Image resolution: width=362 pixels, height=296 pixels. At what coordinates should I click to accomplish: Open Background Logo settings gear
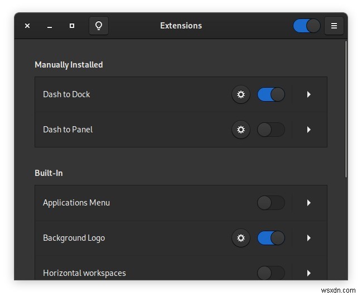[x=241, y=238]
